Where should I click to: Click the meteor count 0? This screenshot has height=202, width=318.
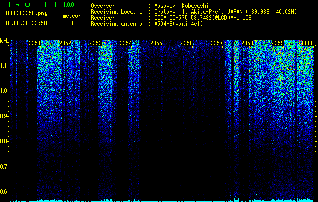pos(72,23)
